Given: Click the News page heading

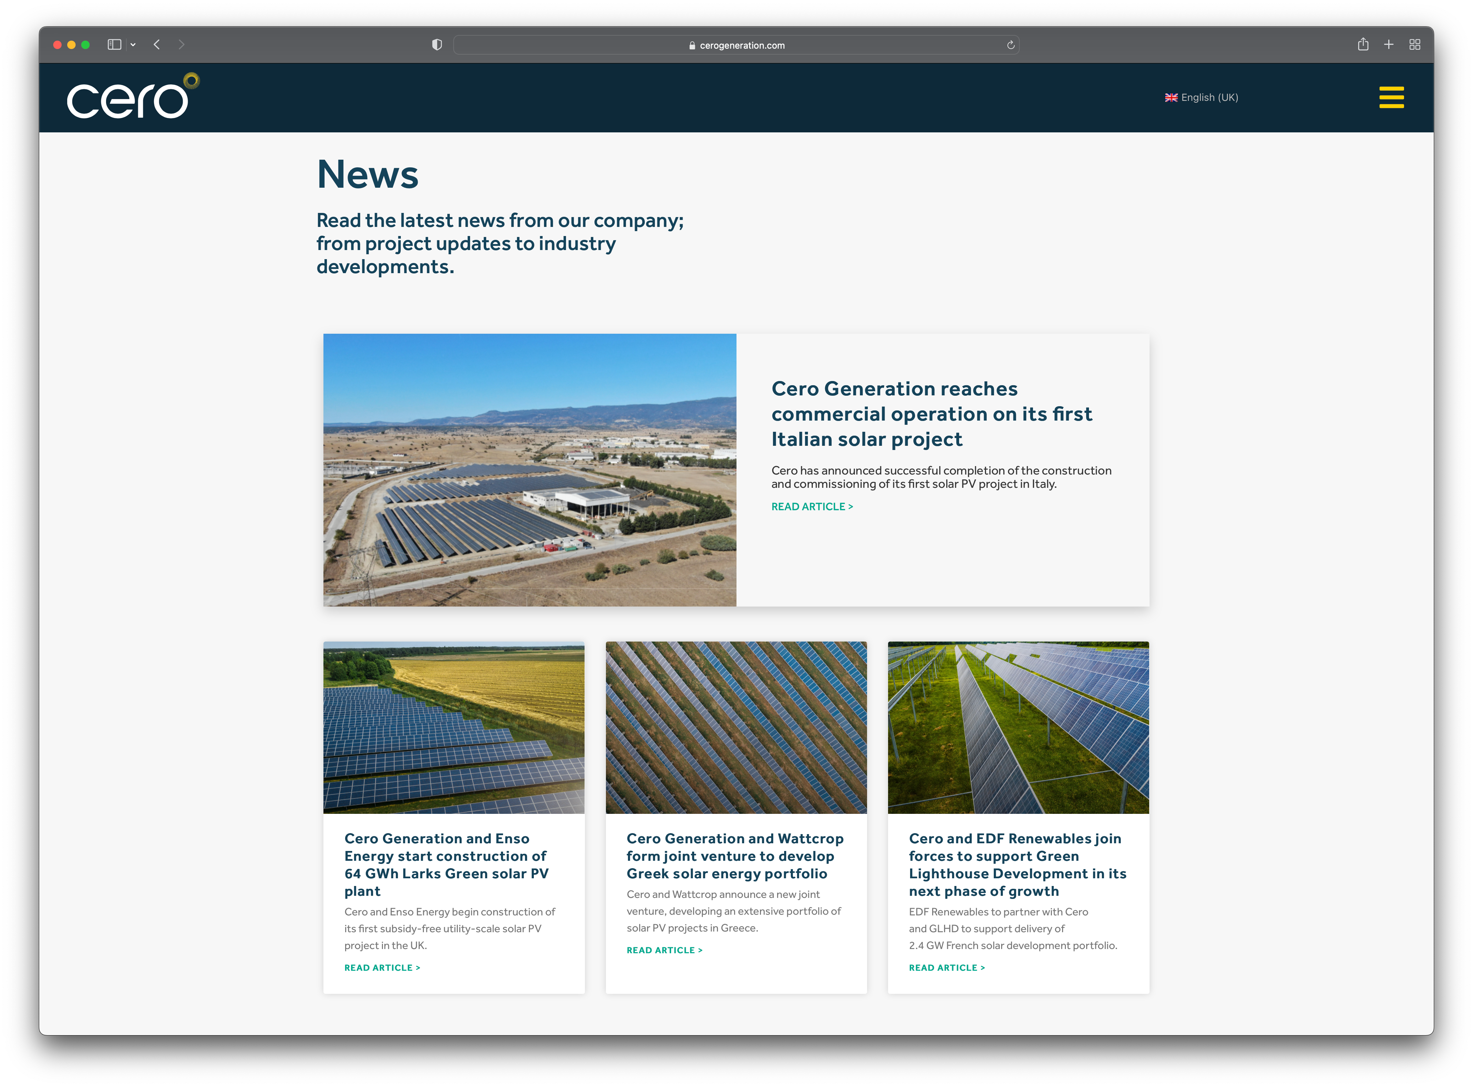Looking at the screenshot, I should click(x=368, y=175).
